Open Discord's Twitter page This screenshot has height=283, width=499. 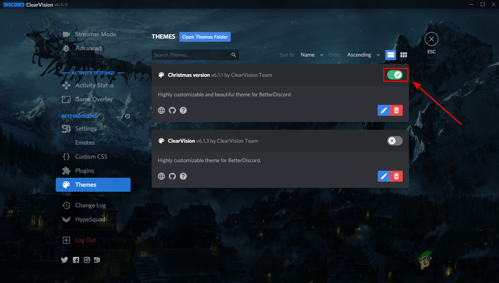(x=65, y=260)
